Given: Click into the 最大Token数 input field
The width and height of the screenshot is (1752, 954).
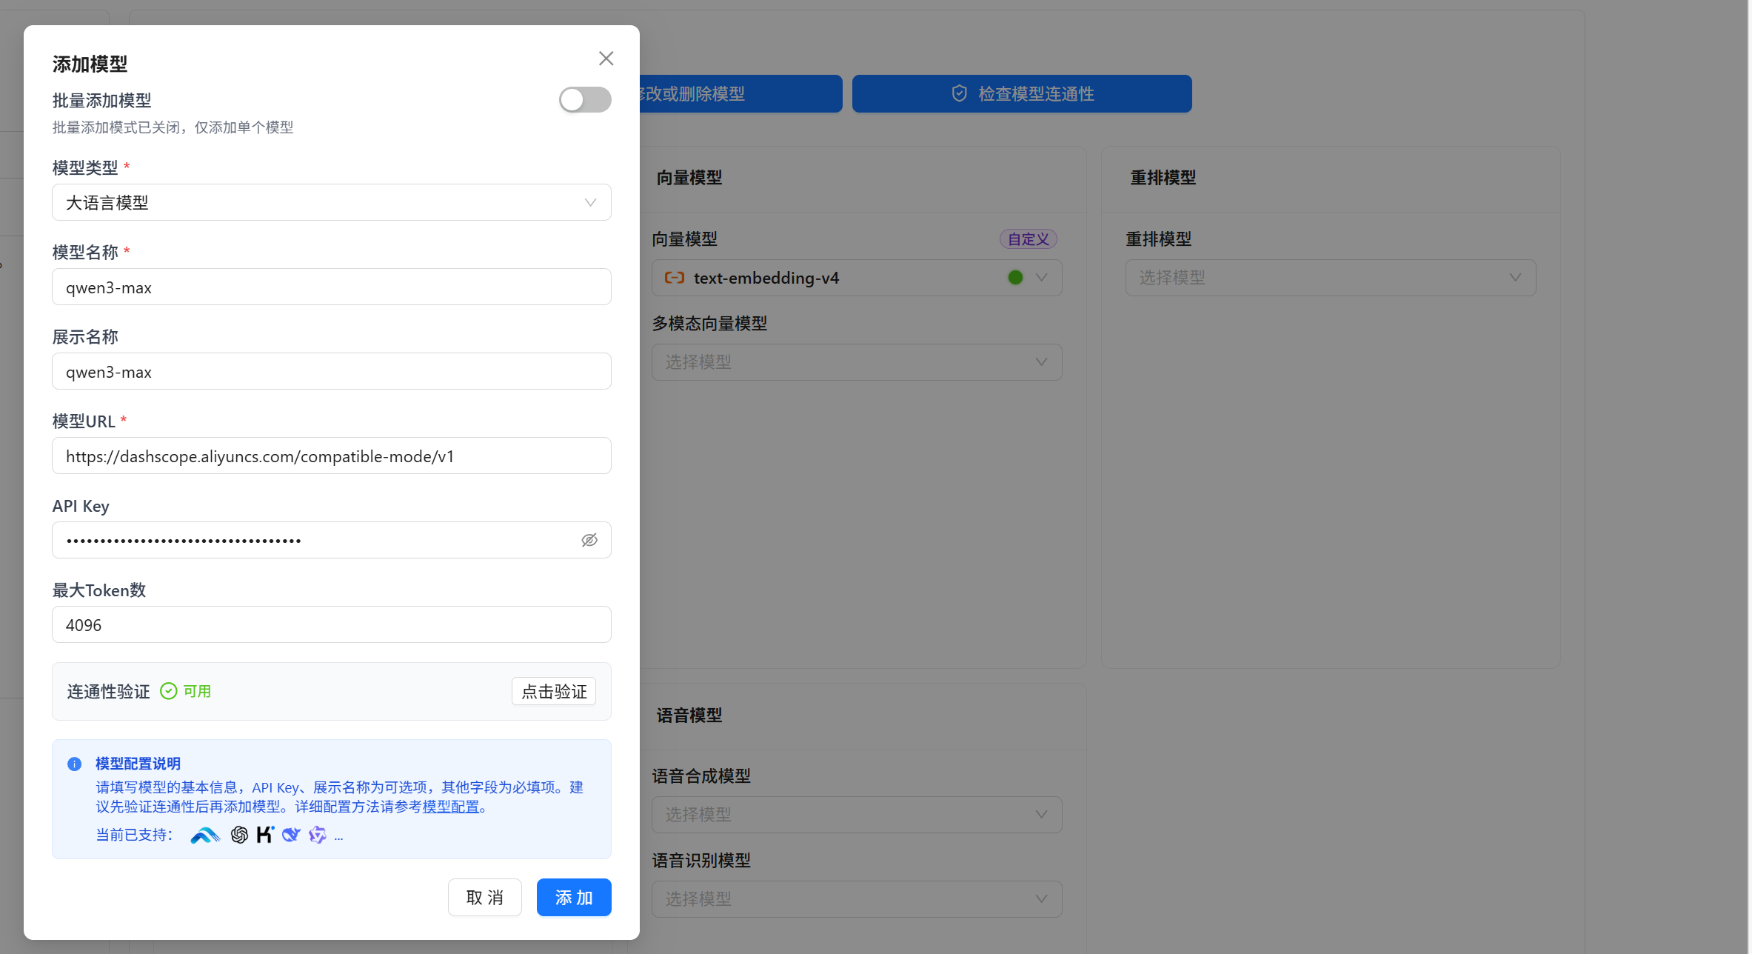Looking at the screenshot, I should (331, 624).
